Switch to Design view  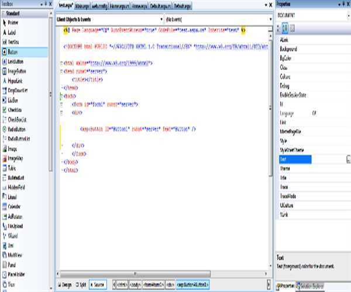(x=65, y=284)
